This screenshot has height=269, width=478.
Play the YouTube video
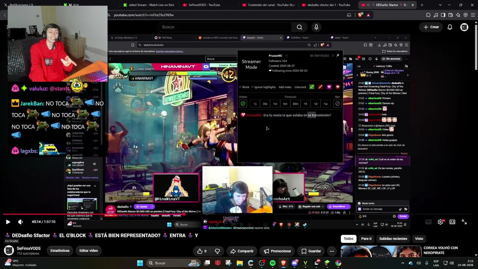8,222
